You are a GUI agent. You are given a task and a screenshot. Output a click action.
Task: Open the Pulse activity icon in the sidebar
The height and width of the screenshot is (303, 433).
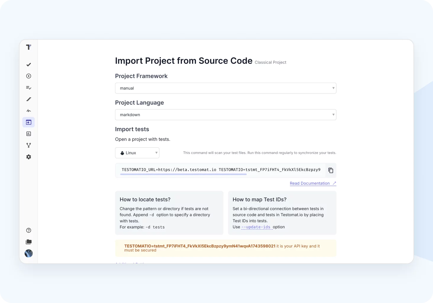click(x=29, y=111)
